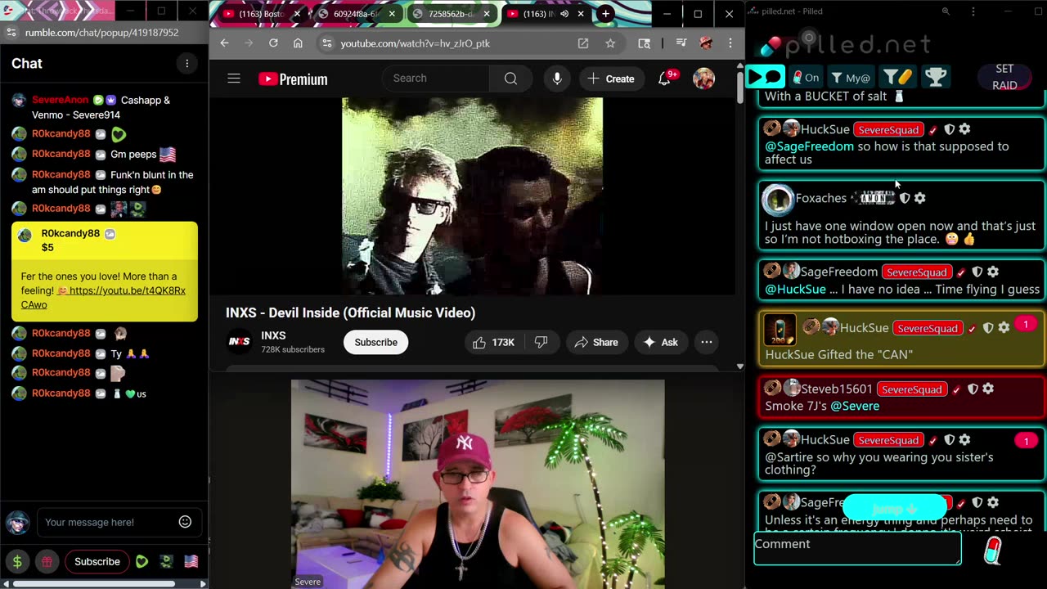This screenshot has height=589, width=1047.
Task: Click the @Severe mention
Action: pyautogui.click(x=855, y=406)
